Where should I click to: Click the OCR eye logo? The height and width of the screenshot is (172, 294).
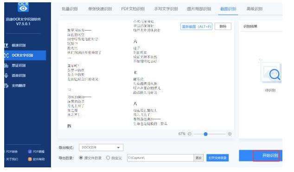click(x=23, y=7)
